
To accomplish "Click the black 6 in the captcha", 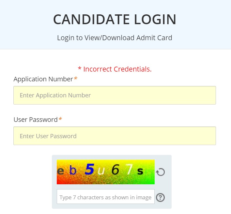I will pos(115,170).
